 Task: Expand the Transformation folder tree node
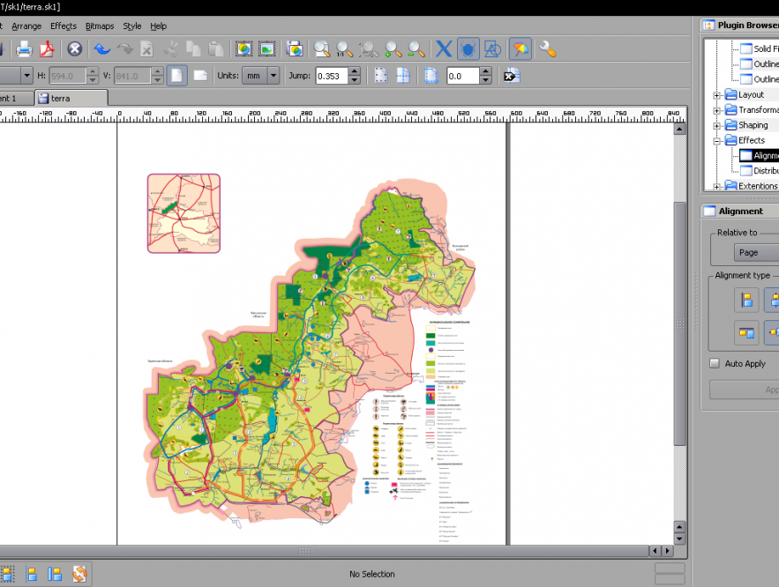[716, 111]
